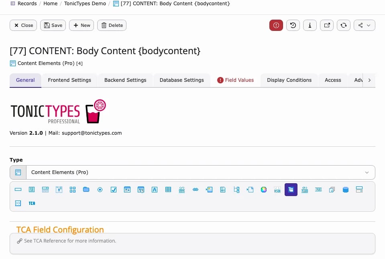Select the date calendar field type icon
Screen dimensions: 385x259
pyautogui.click(x=127, y=190)
